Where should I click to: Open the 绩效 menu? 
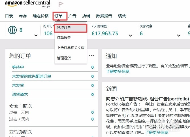click(x=122, y=16)
